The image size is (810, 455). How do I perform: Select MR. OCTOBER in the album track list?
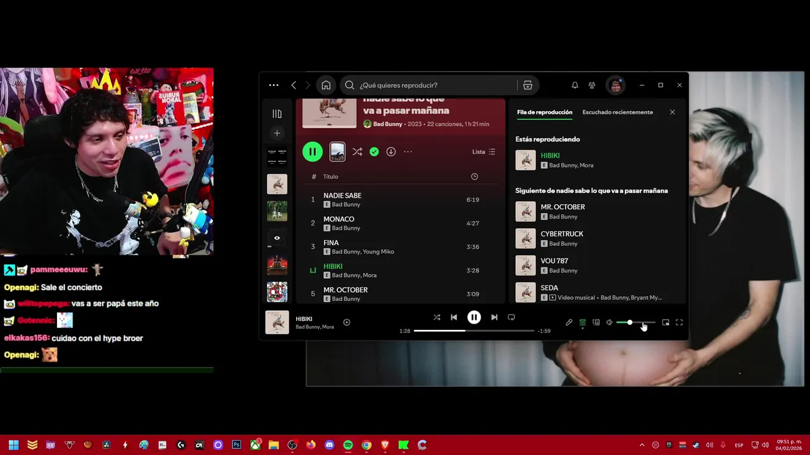(399, 294)
